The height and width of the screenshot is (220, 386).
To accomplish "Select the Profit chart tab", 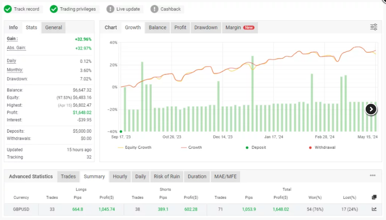I will [x=180, y=28].
